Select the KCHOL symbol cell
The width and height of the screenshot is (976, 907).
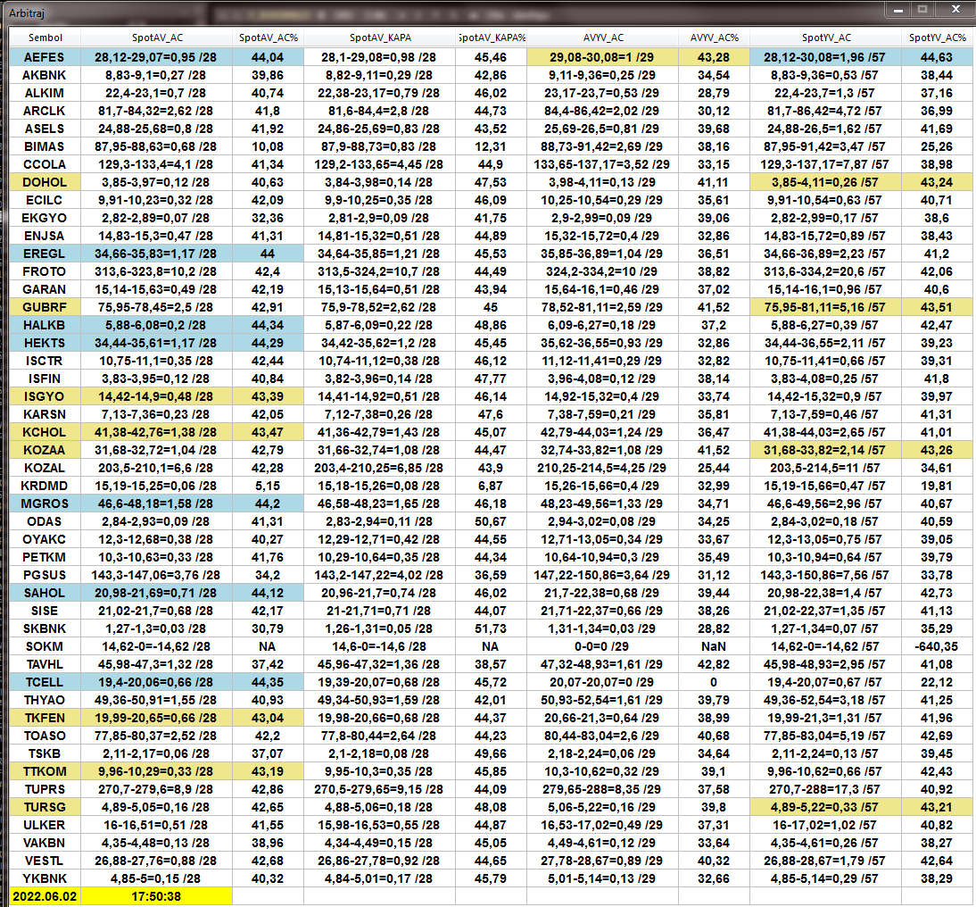[x=45, y=432]
